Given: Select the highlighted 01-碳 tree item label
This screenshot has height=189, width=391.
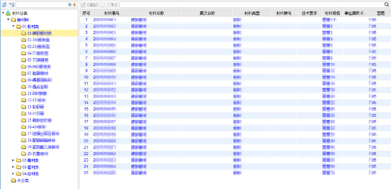Looking at the screenshot, I should (40, 33).
